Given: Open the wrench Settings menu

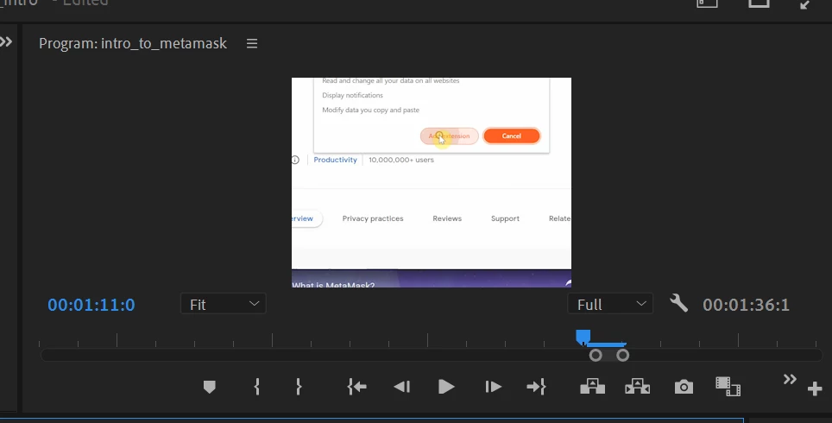Looking at the screenshot, I should coord(678,304).
